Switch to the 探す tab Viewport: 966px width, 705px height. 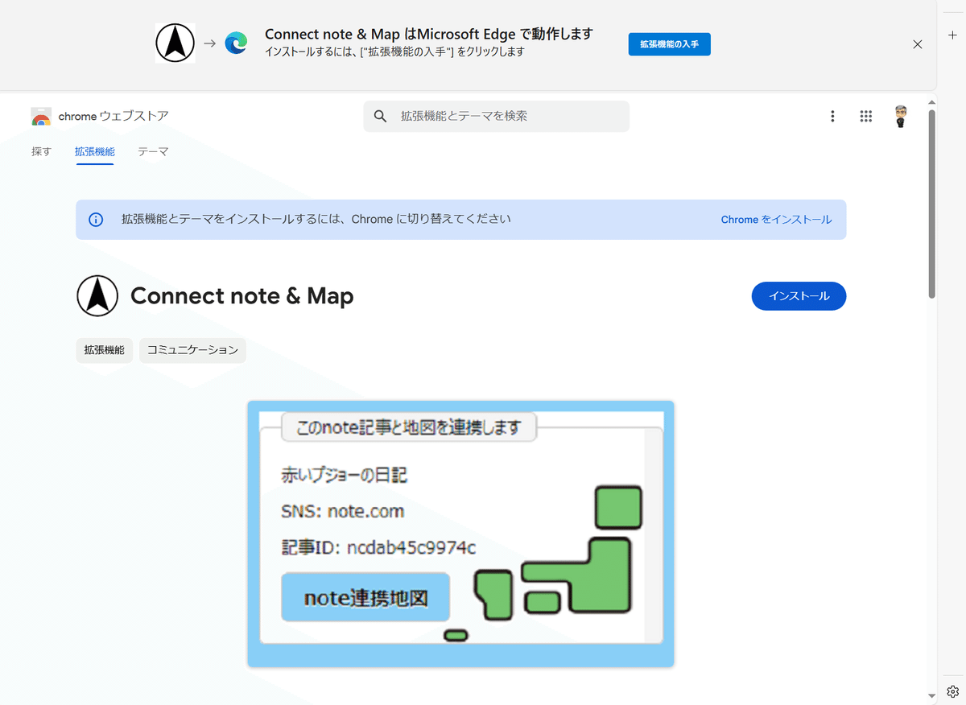click(x=41, y=151)
